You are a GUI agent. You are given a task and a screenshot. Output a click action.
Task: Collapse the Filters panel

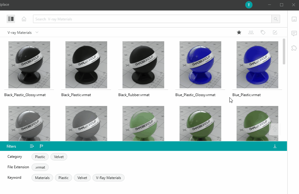click(275, 146)
